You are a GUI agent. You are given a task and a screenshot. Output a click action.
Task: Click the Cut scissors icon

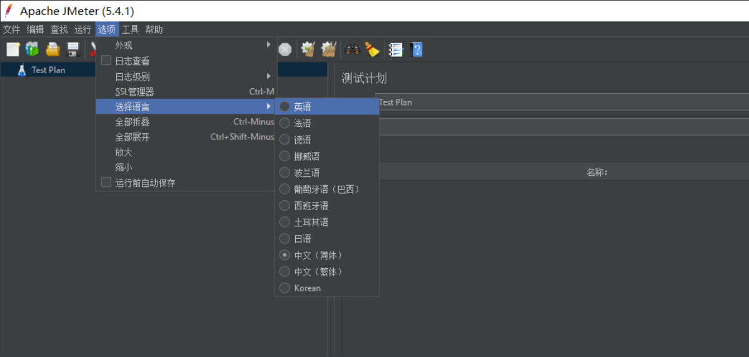(93, 49)
